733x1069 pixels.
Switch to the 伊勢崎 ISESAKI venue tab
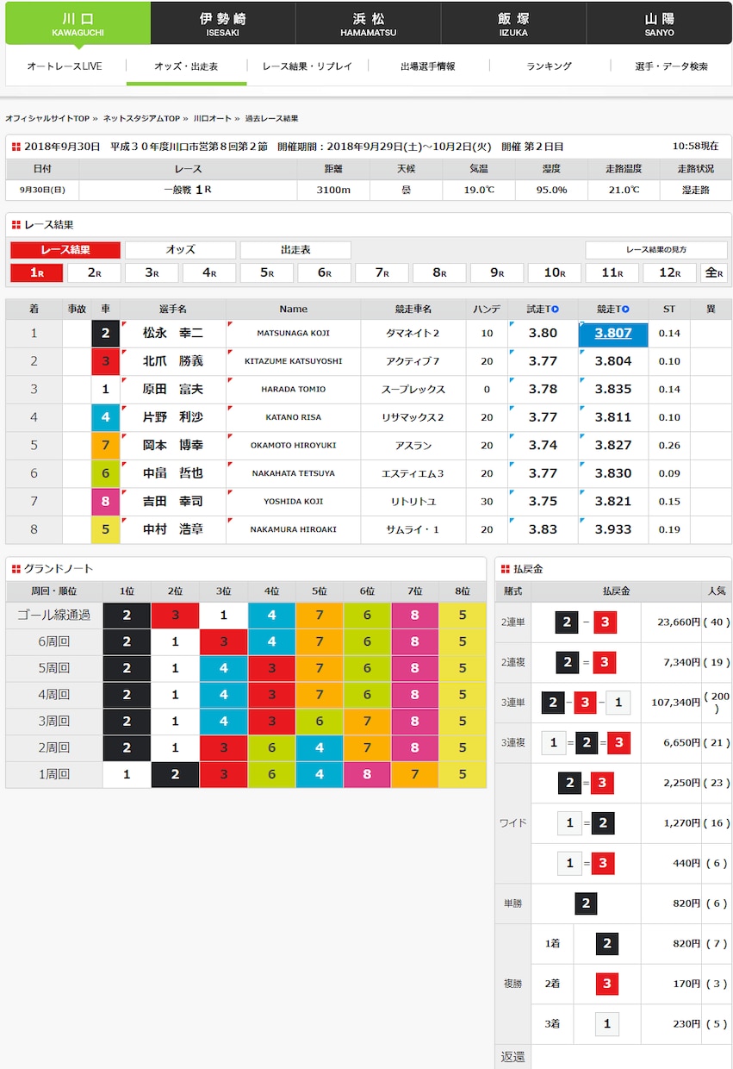coord(223,23)
